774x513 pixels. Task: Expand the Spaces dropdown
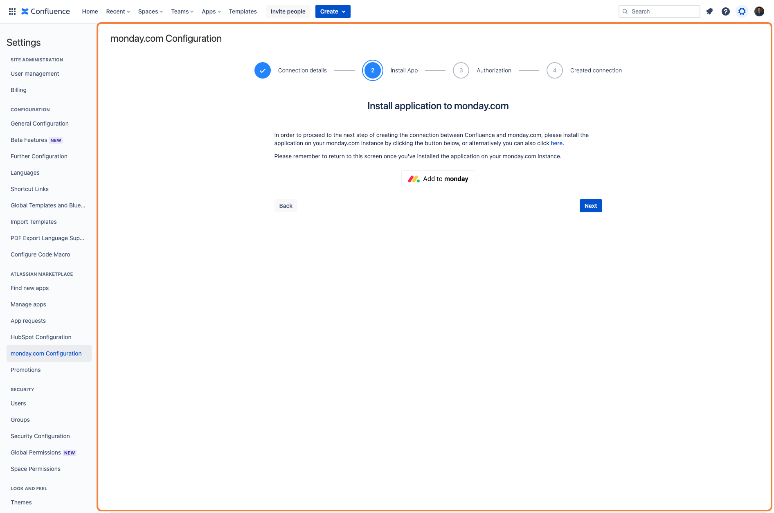[x=150, y=11]
